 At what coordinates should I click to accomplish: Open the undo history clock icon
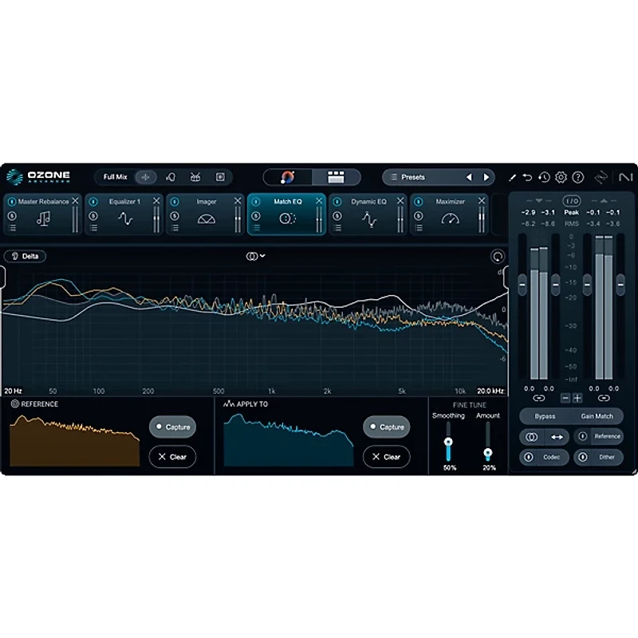tap(544, 177)
